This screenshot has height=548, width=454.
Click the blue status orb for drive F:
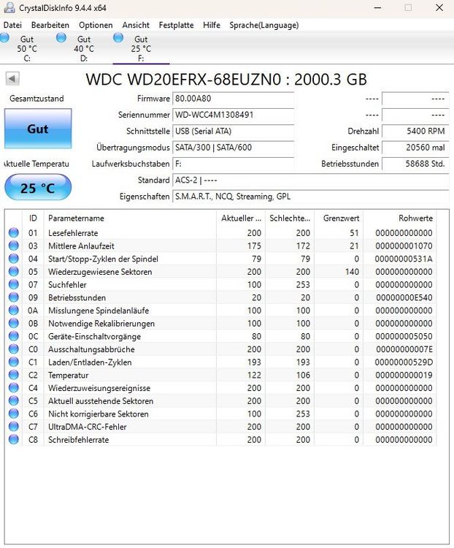(x=118, y=38)
